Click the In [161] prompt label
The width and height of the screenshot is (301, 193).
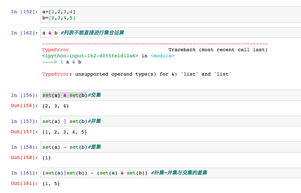24,173
